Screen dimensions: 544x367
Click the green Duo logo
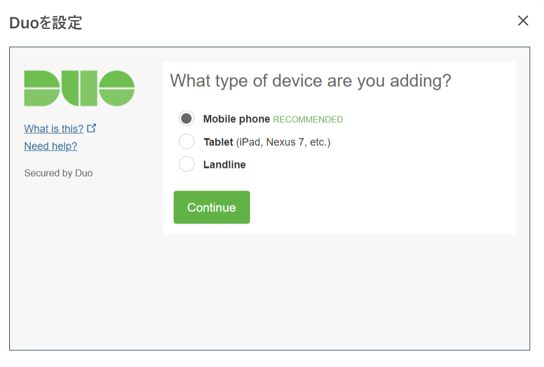coord(79,89)
